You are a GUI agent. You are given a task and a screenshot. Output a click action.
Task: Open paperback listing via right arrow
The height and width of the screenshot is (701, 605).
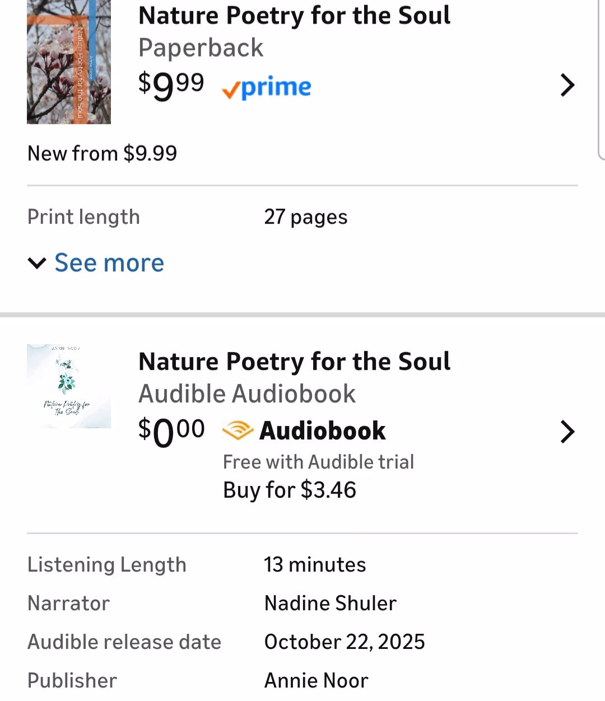pyautogui.click(x=567, y=85)
